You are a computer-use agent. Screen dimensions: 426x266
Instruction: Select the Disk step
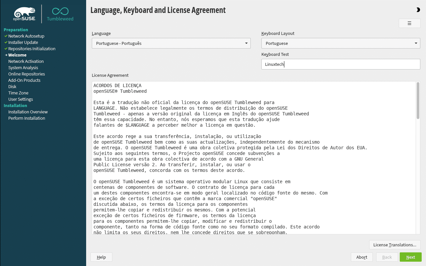coord(12,86)
